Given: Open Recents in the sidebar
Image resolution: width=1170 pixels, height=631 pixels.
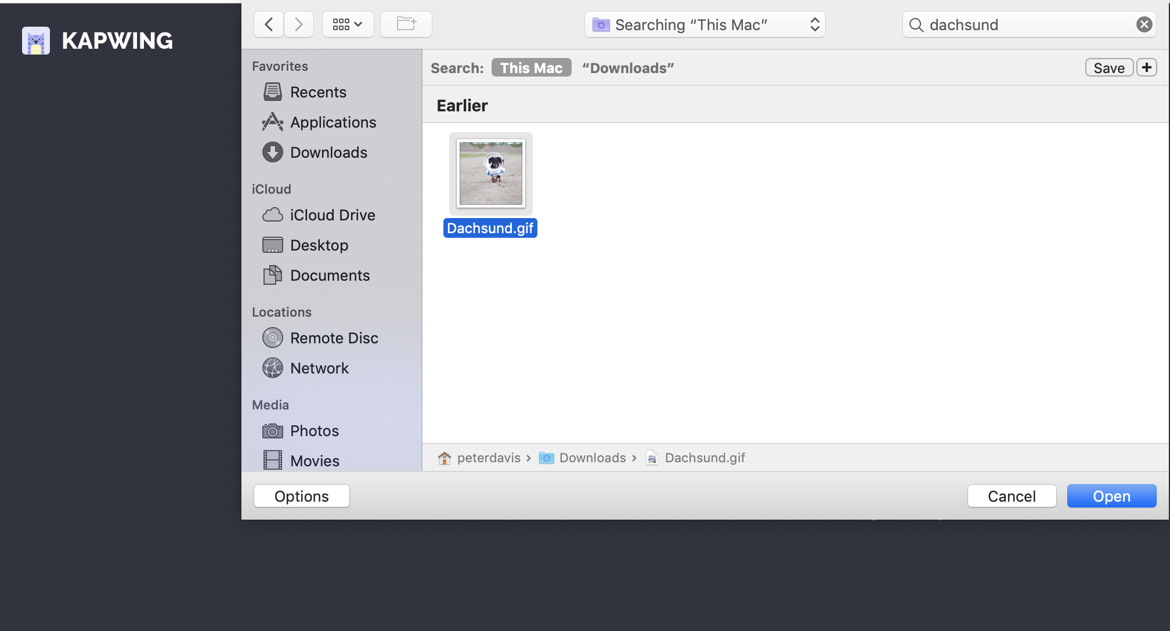Looking at the screenshot, I should pyautogui.click(x=317, y=92).
